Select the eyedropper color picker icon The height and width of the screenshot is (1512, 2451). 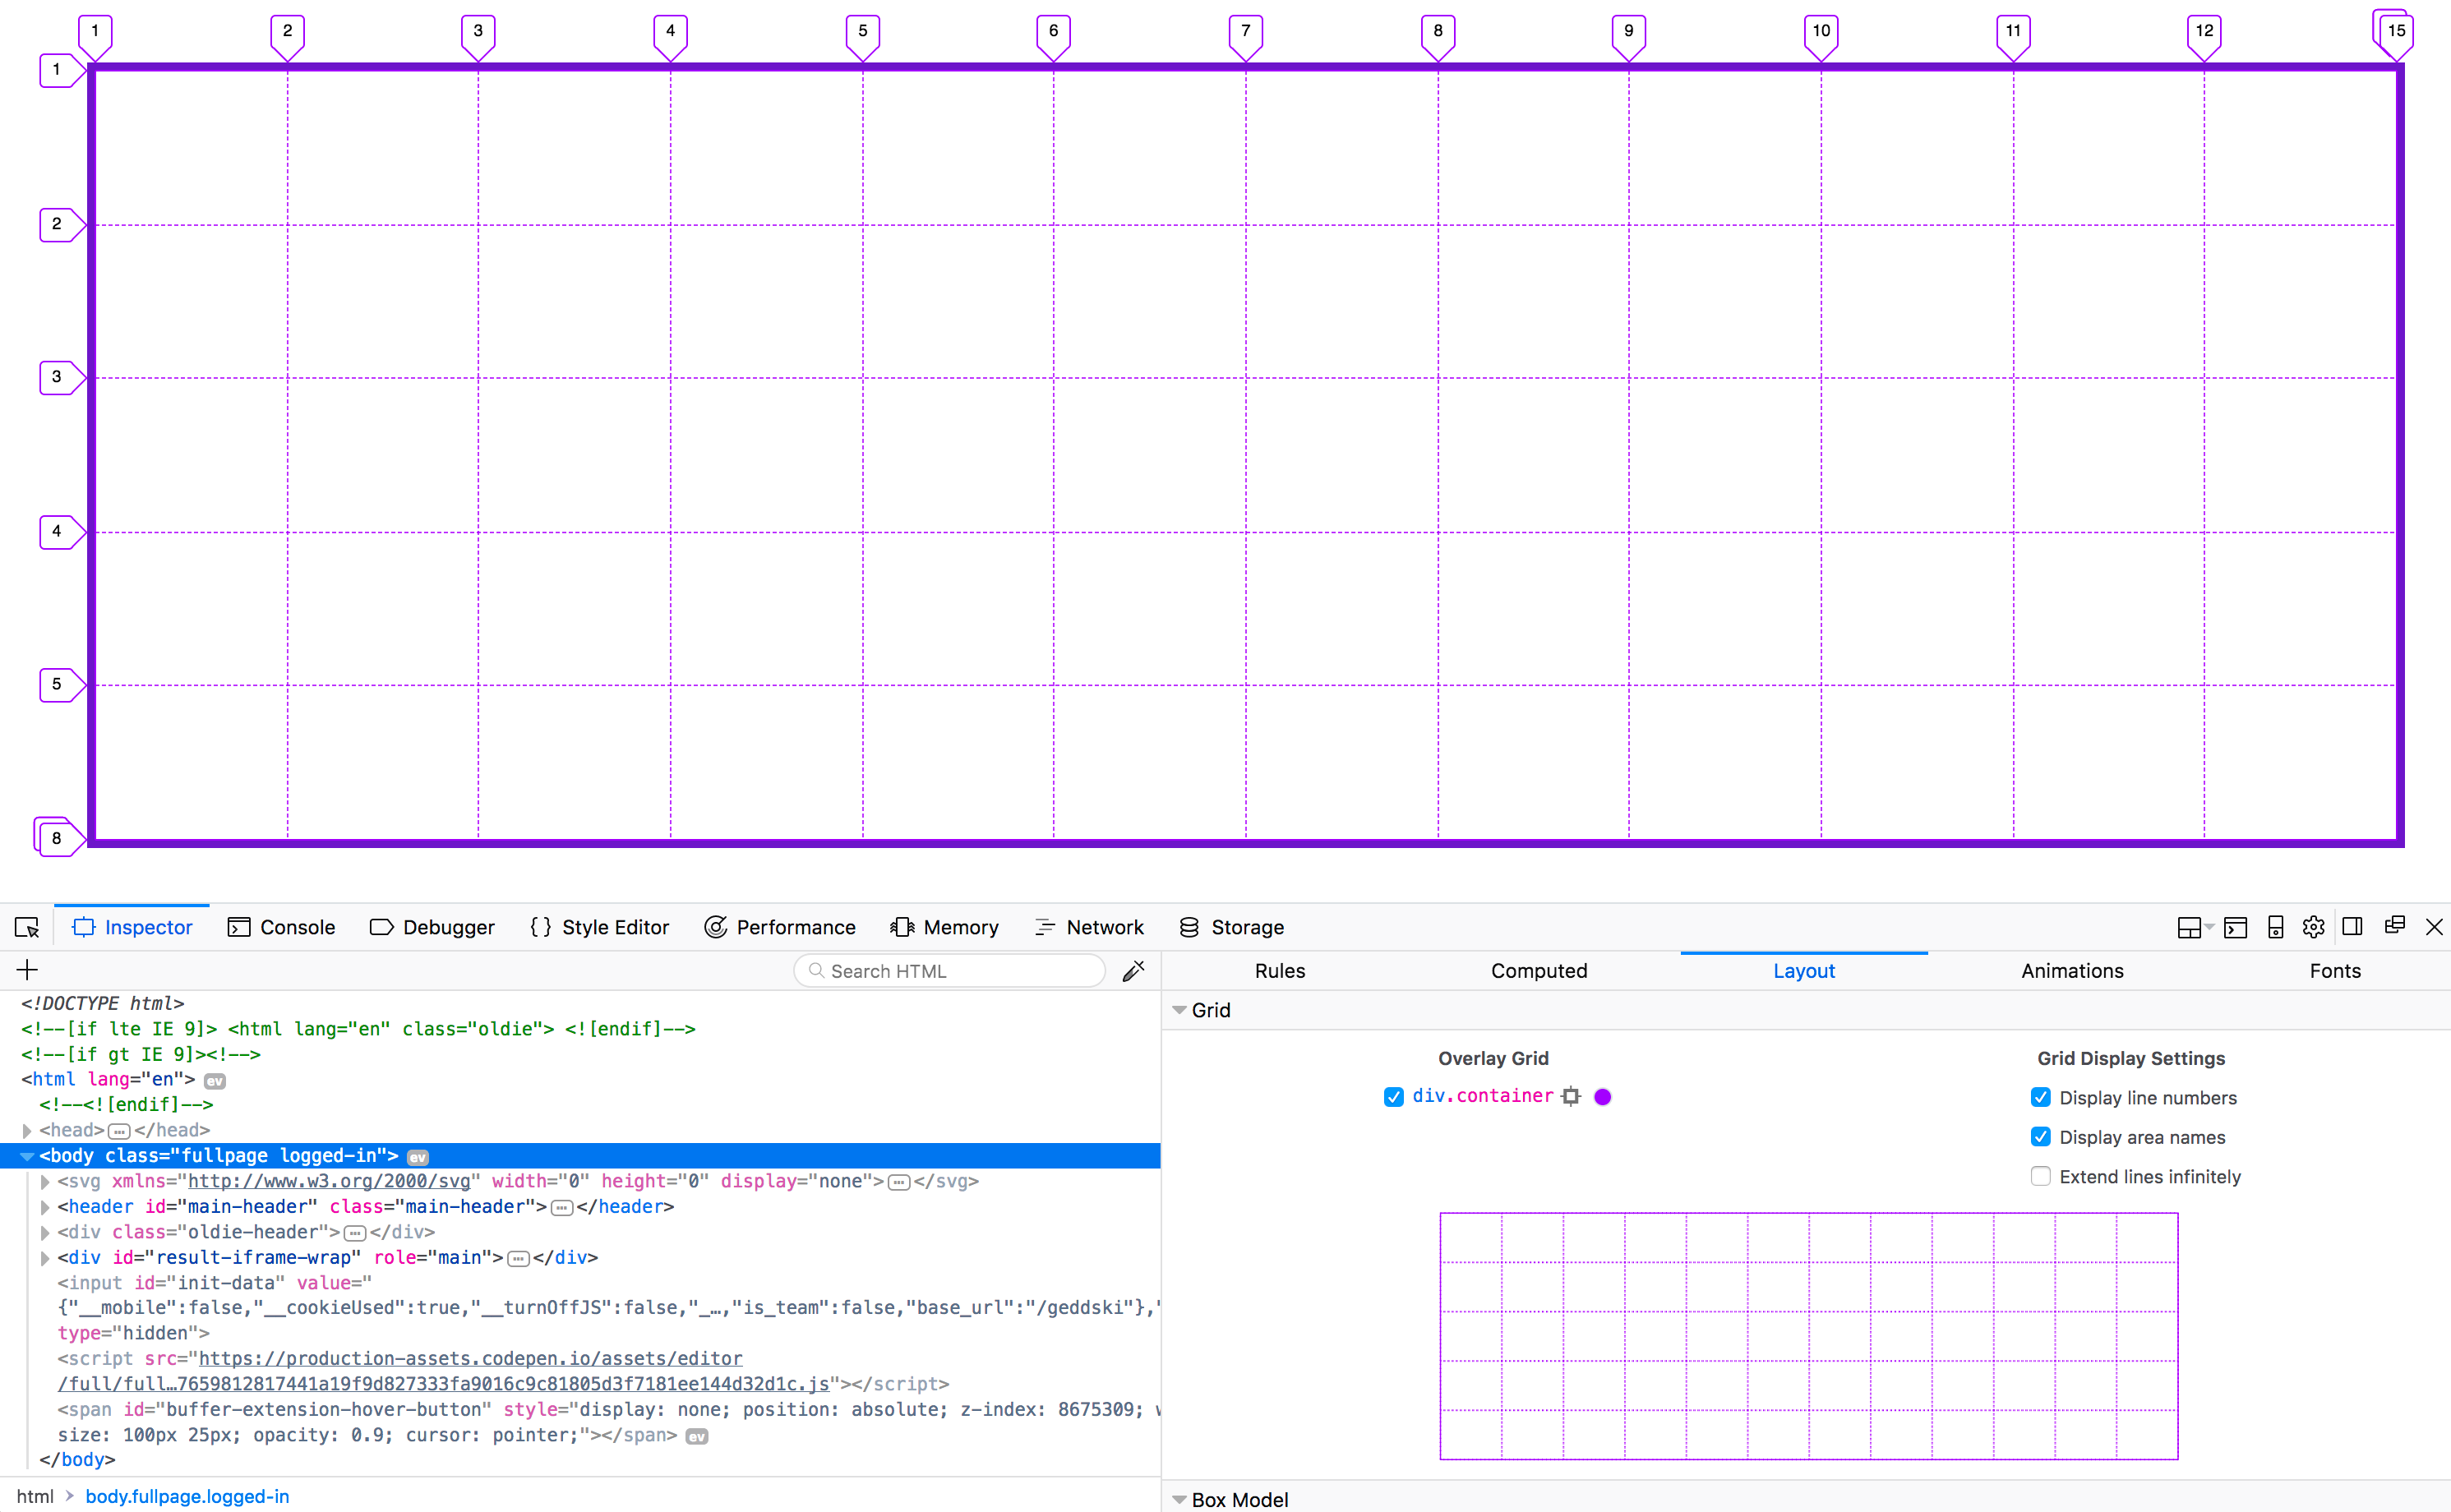[1133, 970]
